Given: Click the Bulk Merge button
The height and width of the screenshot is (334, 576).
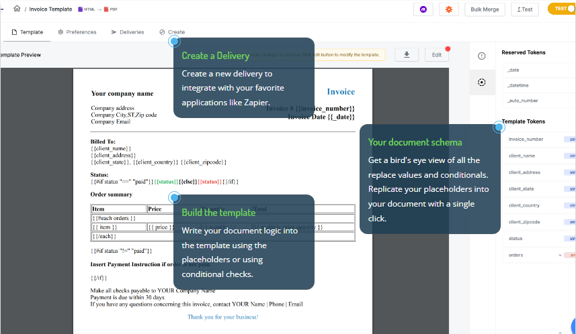Looking at the screenshot, I should tap(485, 9).
